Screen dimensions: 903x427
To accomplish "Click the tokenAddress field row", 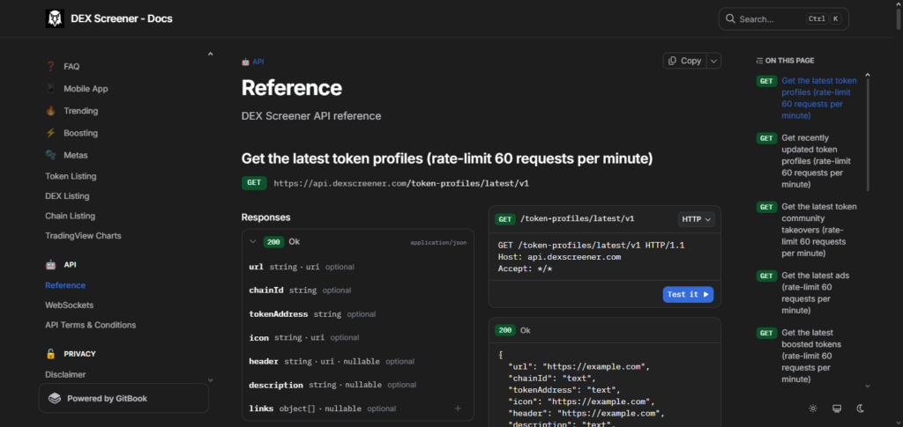I will (358, 314).
